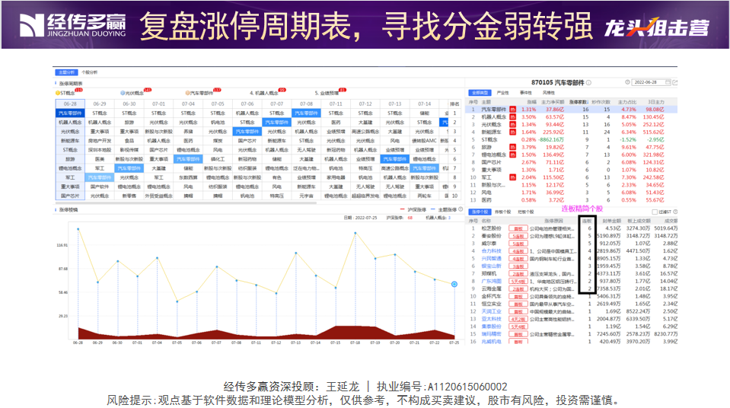Click the help icon beside 主题涨停 legend
This screenshot has height=408, width=730.
pyautogui.click(x=461, y=209)
